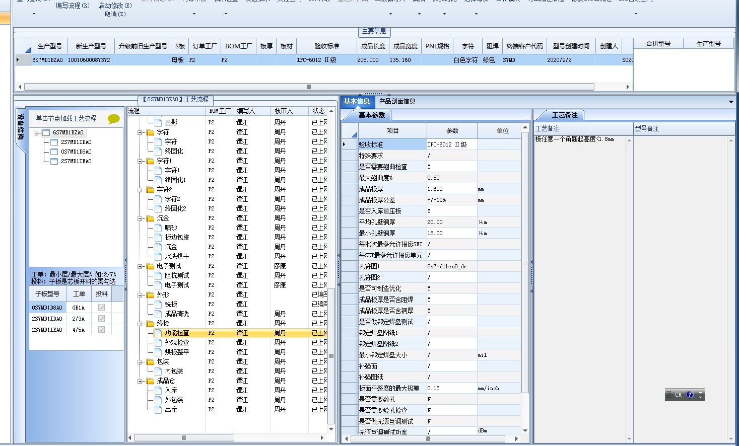The width and height of the screenshot is (739, 446).
Task: Collapse the 包装 process group
Action: coord(140,362)
